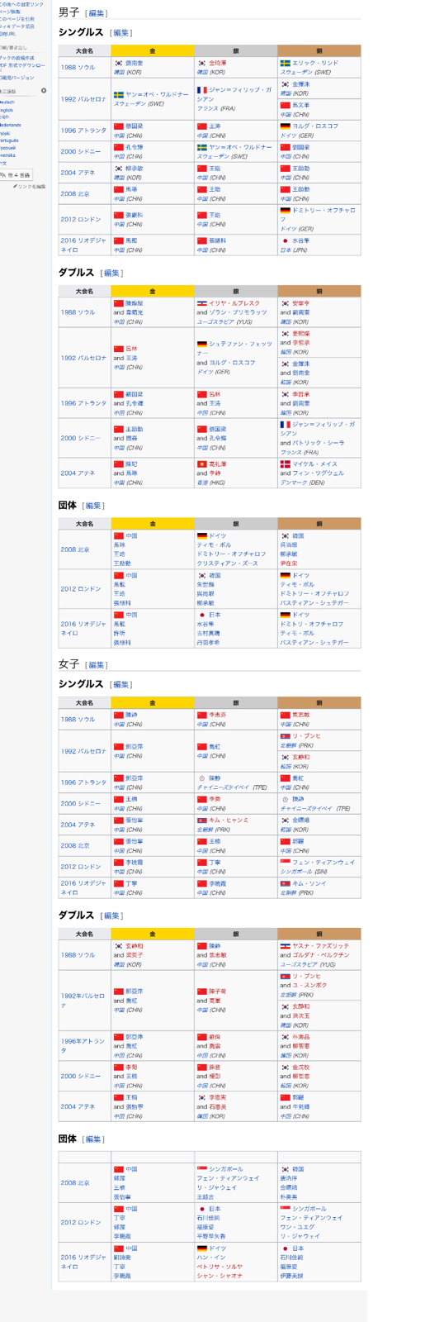Open 1992 バルセロナ link in men's doubles table
The width and height of the screenshot is (444, 1322).
coord(83,359)
